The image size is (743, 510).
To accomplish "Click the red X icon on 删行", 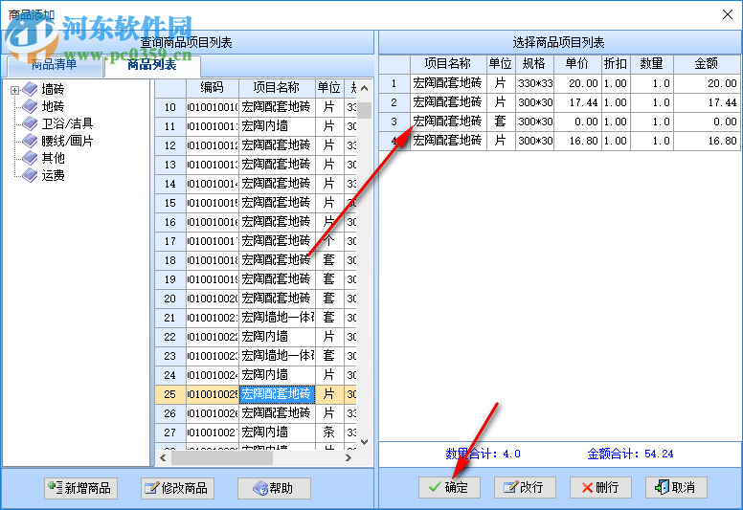I will (x=587, y=487).
